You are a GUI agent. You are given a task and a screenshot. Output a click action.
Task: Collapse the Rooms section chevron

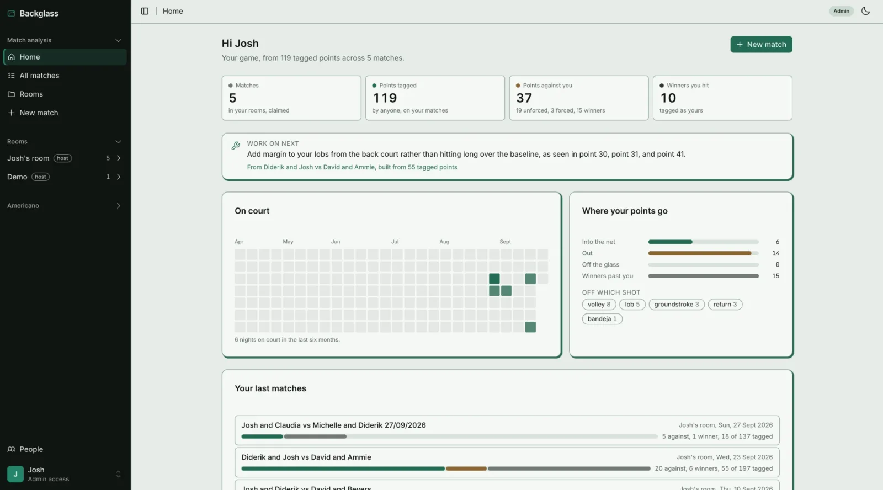point(118,142)
